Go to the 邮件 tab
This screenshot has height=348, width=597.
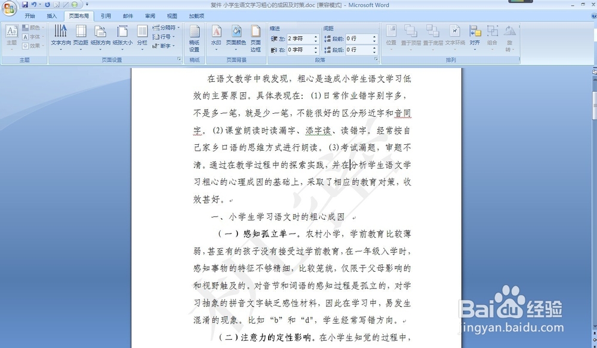[128, 16]
